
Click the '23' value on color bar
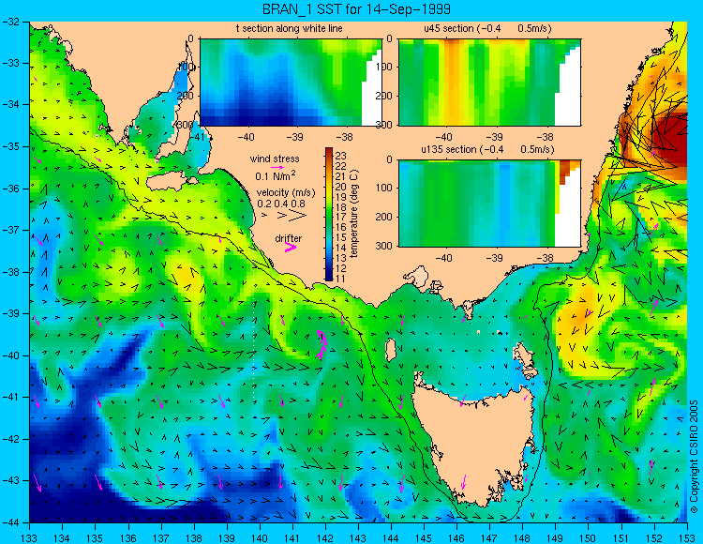pos(341,156)
